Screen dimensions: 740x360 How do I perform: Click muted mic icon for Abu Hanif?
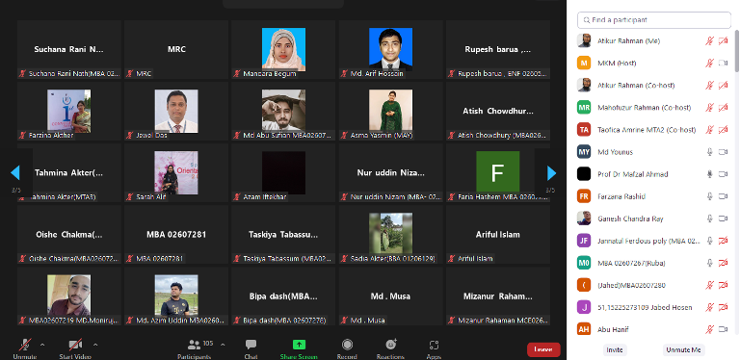(x=709, y=330)
